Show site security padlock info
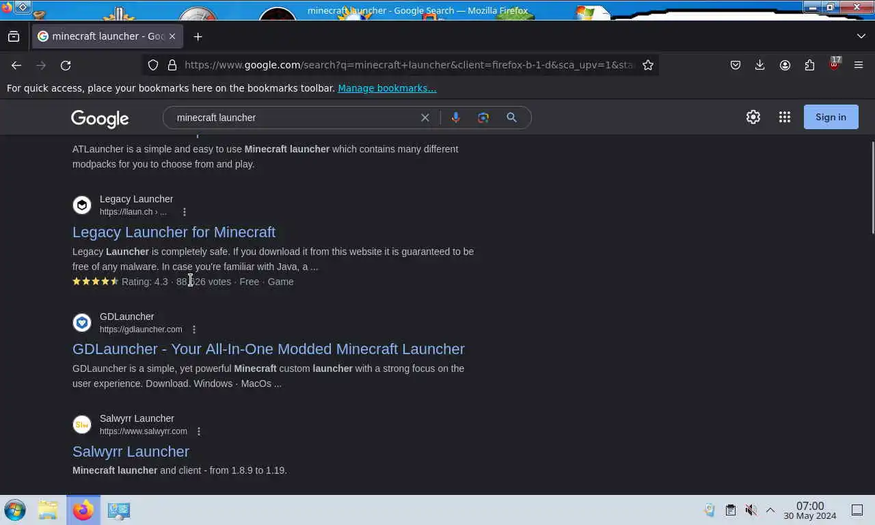Screen dimensions: 875x525 pos(172,65)
